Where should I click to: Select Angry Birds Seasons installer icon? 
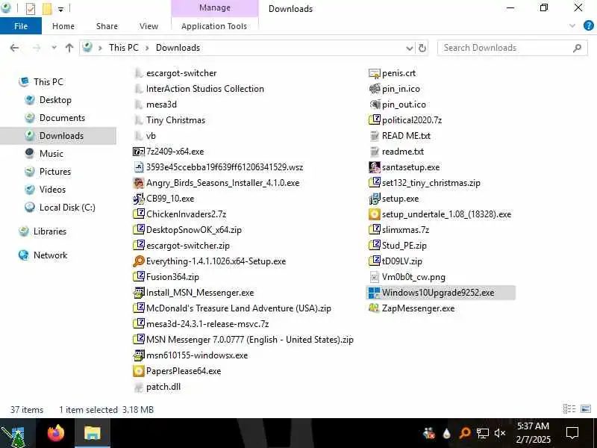[x=139, y=183]
